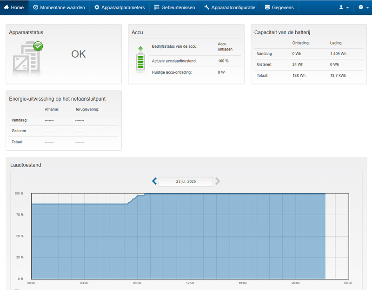The width and height of the screenshot is (372, 290).
Task: Click Totaal row label in Capaciteit van de batterij
Action: 262,76
